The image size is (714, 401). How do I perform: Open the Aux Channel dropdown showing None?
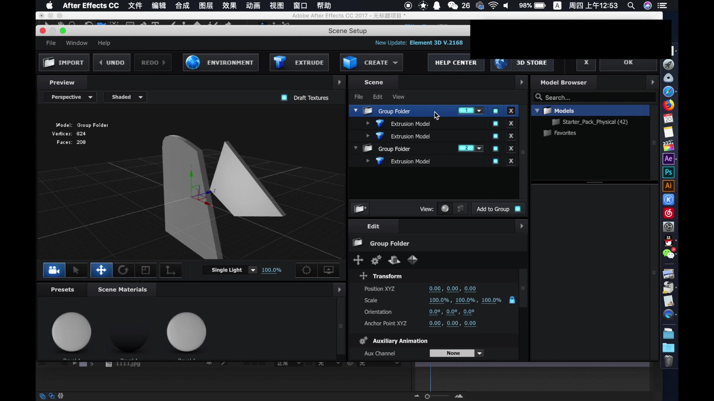click(456, 353)
